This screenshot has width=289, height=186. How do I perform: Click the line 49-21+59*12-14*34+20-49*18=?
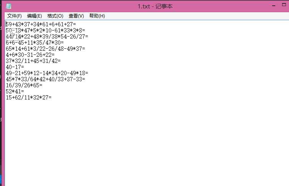point(47,73)
